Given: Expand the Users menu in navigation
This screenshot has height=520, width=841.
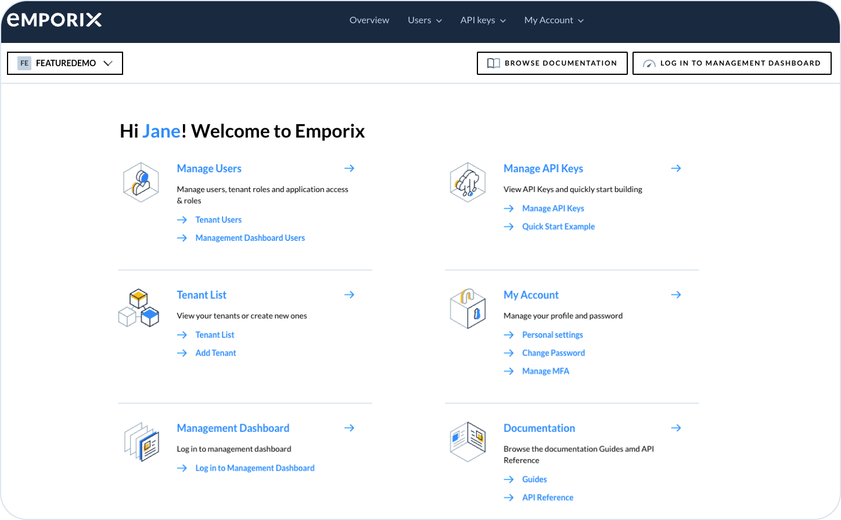Looking at the screenshot, I should point(425,20).
